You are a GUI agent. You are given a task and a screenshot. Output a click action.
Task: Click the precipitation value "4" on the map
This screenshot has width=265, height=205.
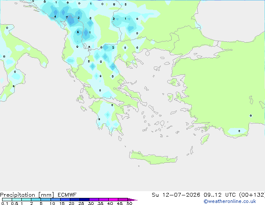pyautogui.click(x=55, y=17)
